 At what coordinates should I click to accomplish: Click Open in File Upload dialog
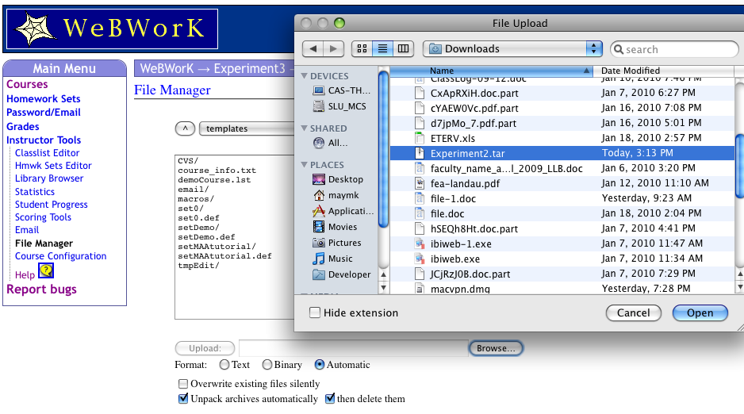tap(700, 312)
